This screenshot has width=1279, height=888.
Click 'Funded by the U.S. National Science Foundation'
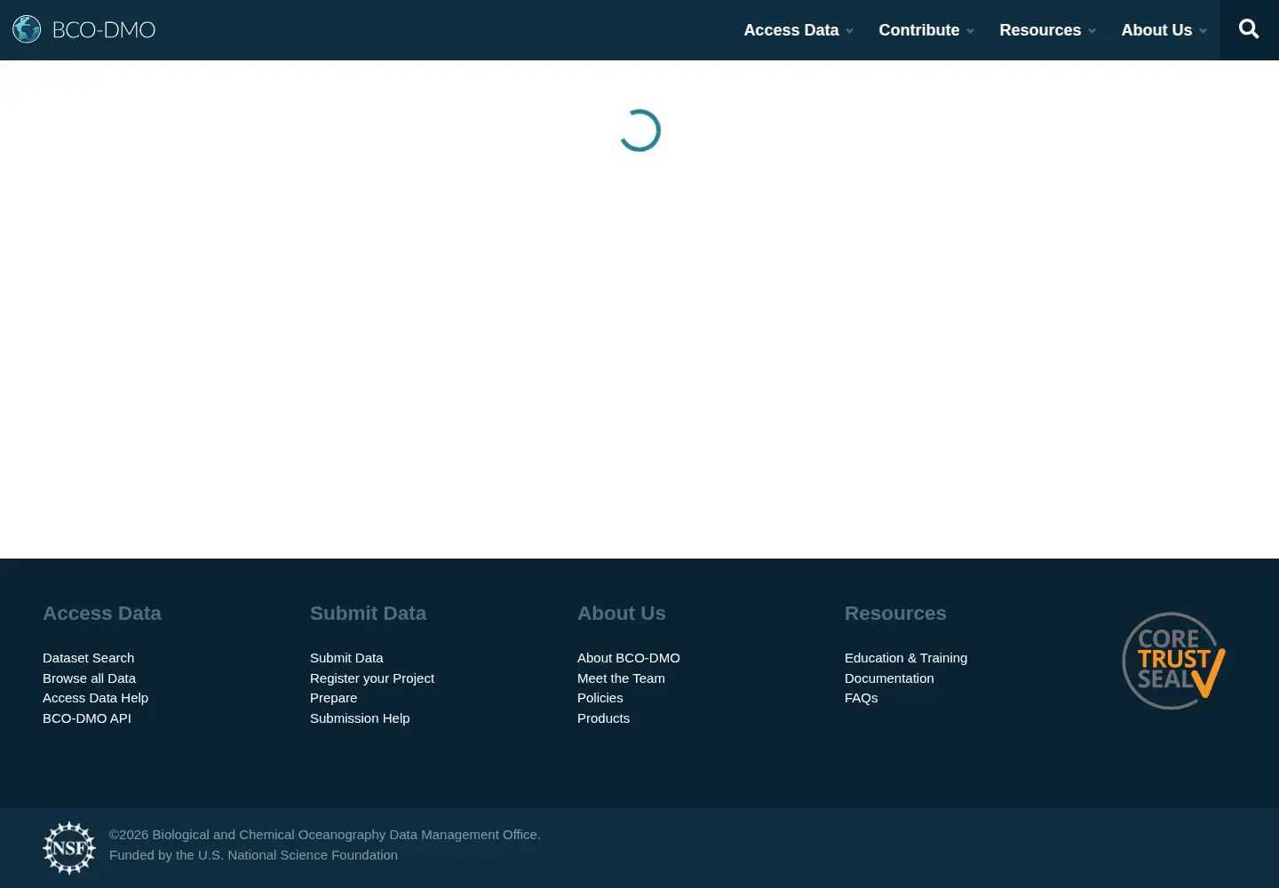[x=253, y=855]
